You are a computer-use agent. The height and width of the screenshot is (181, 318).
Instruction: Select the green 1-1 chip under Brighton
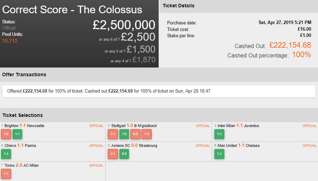[x=17, y=134]
